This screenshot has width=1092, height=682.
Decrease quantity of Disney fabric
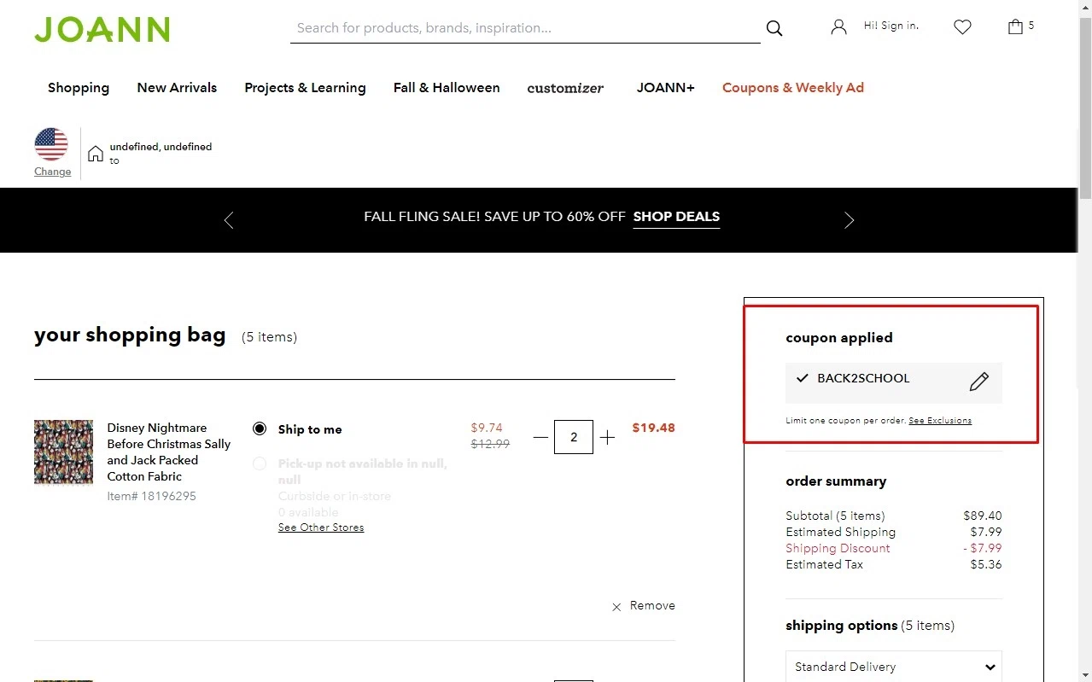pyautogui.click(x=540, y=437)
